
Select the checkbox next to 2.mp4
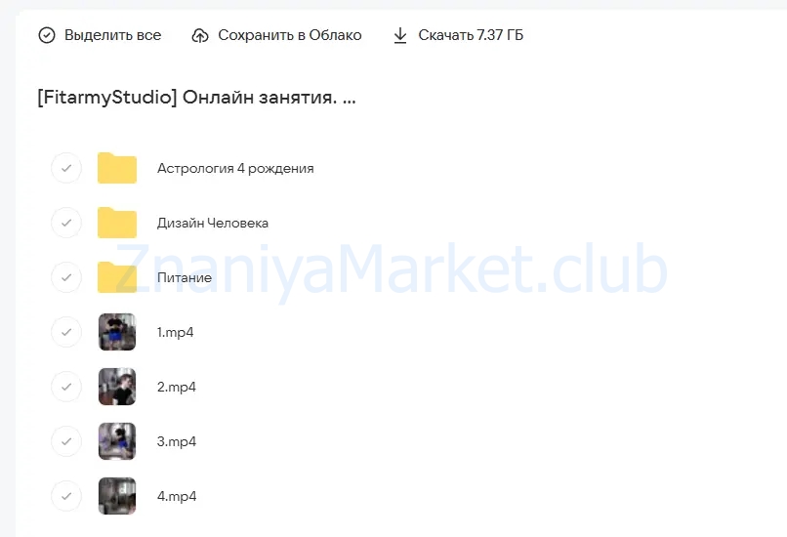coord(66,387)
